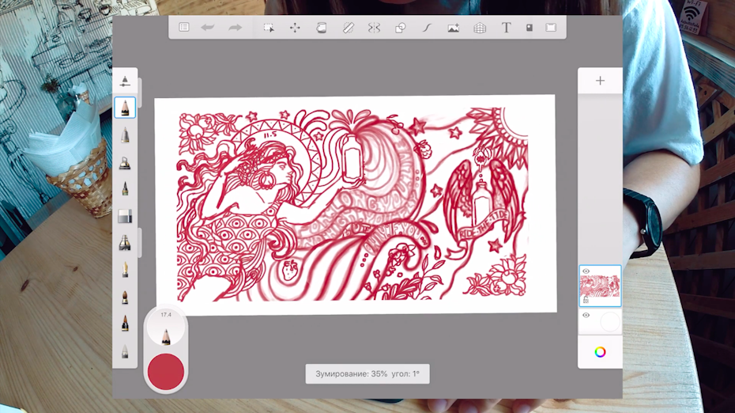Activate the symmetry tool

pos(374,28)
